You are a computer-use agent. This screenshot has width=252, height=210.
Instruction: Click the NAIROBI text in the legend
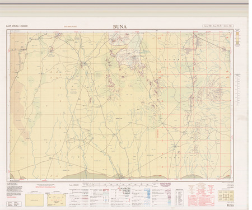(x=126, y=189)
